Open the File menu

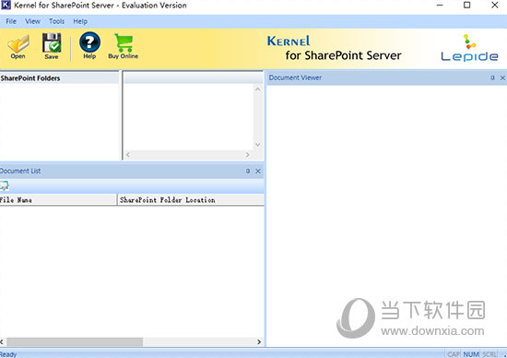(x=11, y=21)
